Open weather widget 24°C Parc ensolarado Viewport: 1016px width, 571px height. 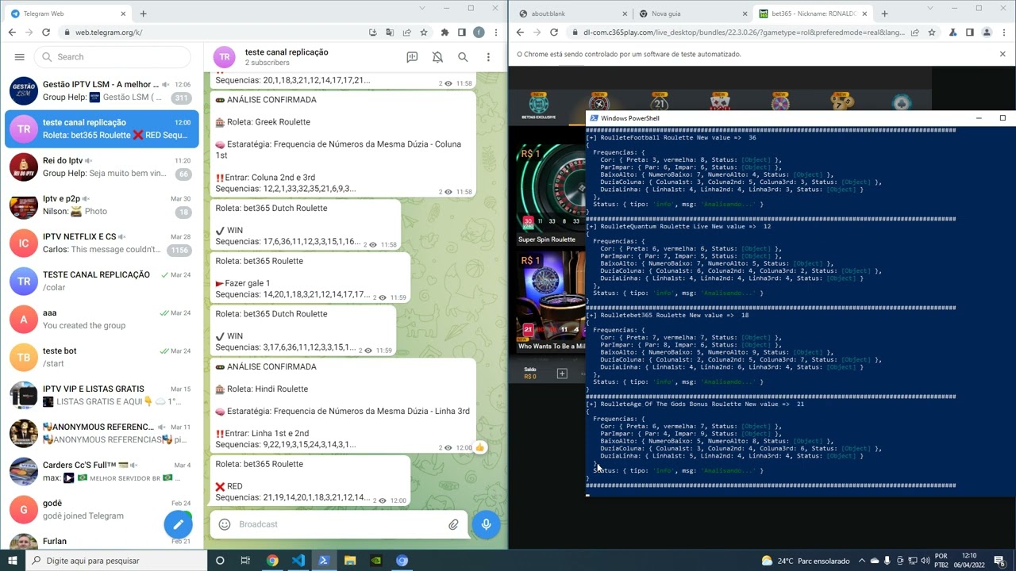(x=806, y=561)
